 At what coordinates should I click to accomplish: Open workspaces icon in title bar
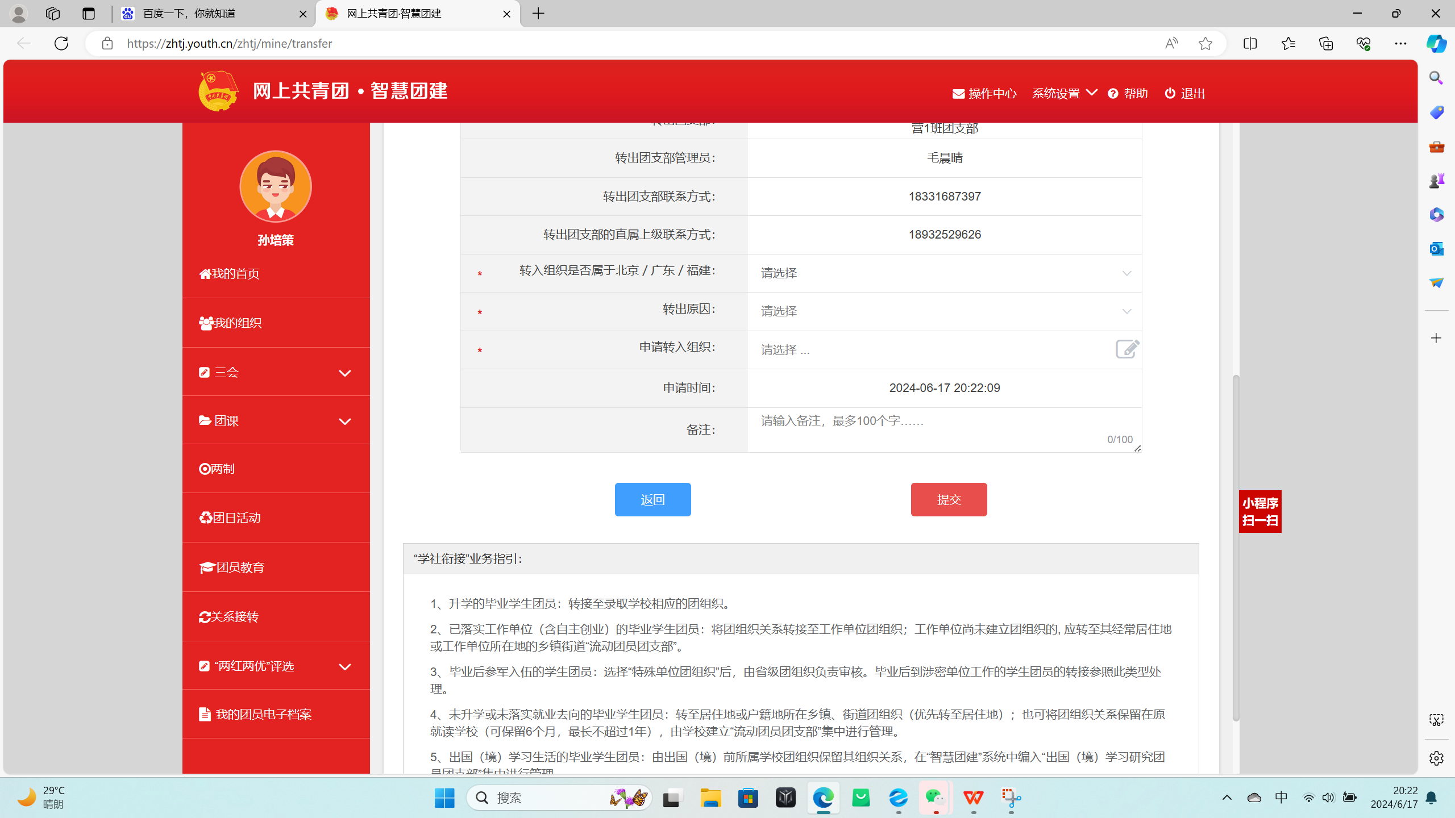coord(53,14)
